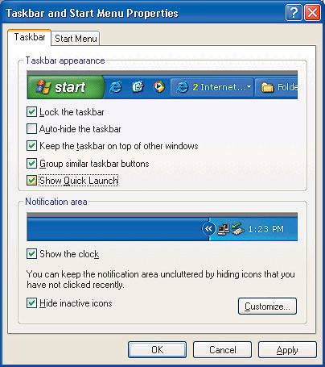Uncheck Lock the taskbar

point(31,112)
